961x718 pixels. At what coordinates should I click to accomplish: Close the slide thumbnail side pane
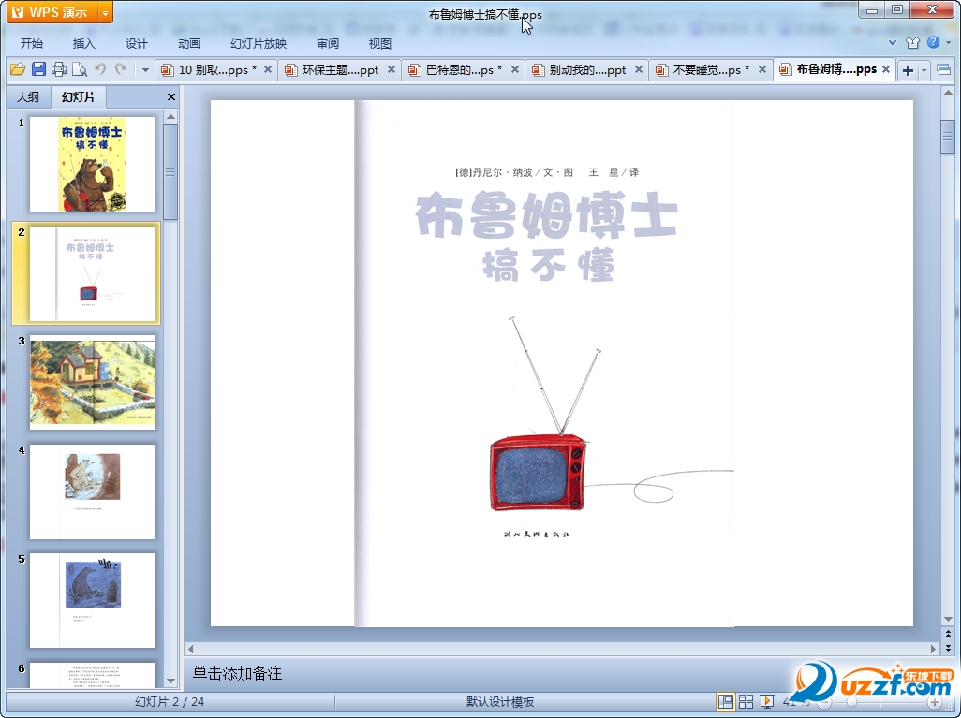pyautogui.click(x=171, y=96)
